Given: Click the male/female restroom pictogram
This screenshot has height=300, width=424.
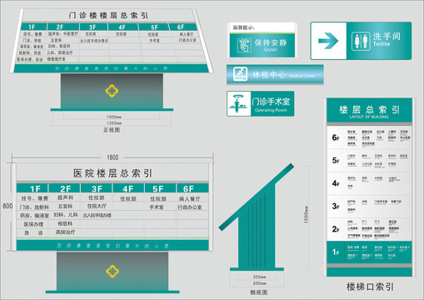Looking at the screenshot, I should (x=361, y=41).
